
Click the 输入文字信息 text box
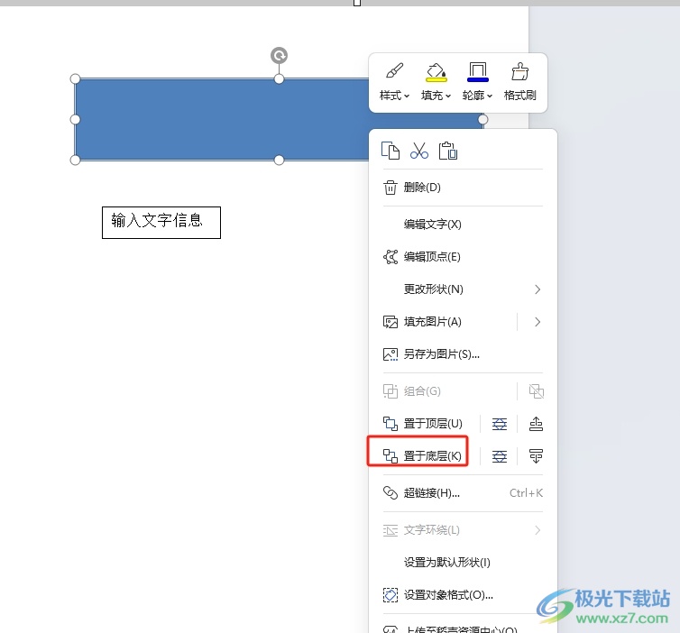click(x=161, y=223)
